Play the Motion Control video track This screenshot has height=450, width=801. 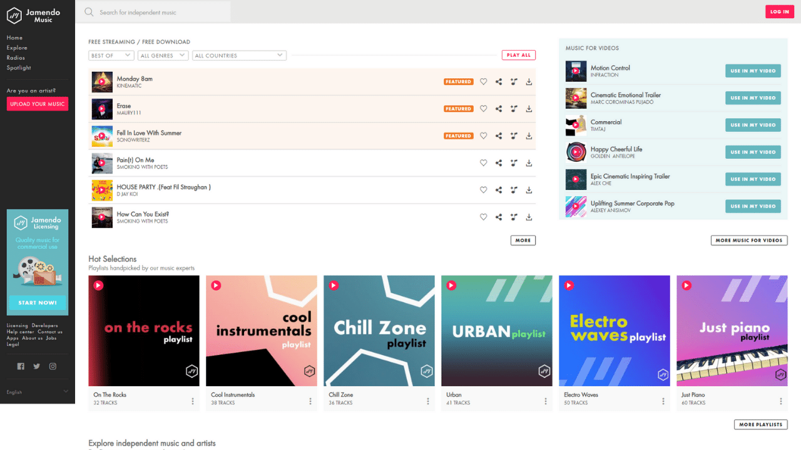tap(576, 71)
